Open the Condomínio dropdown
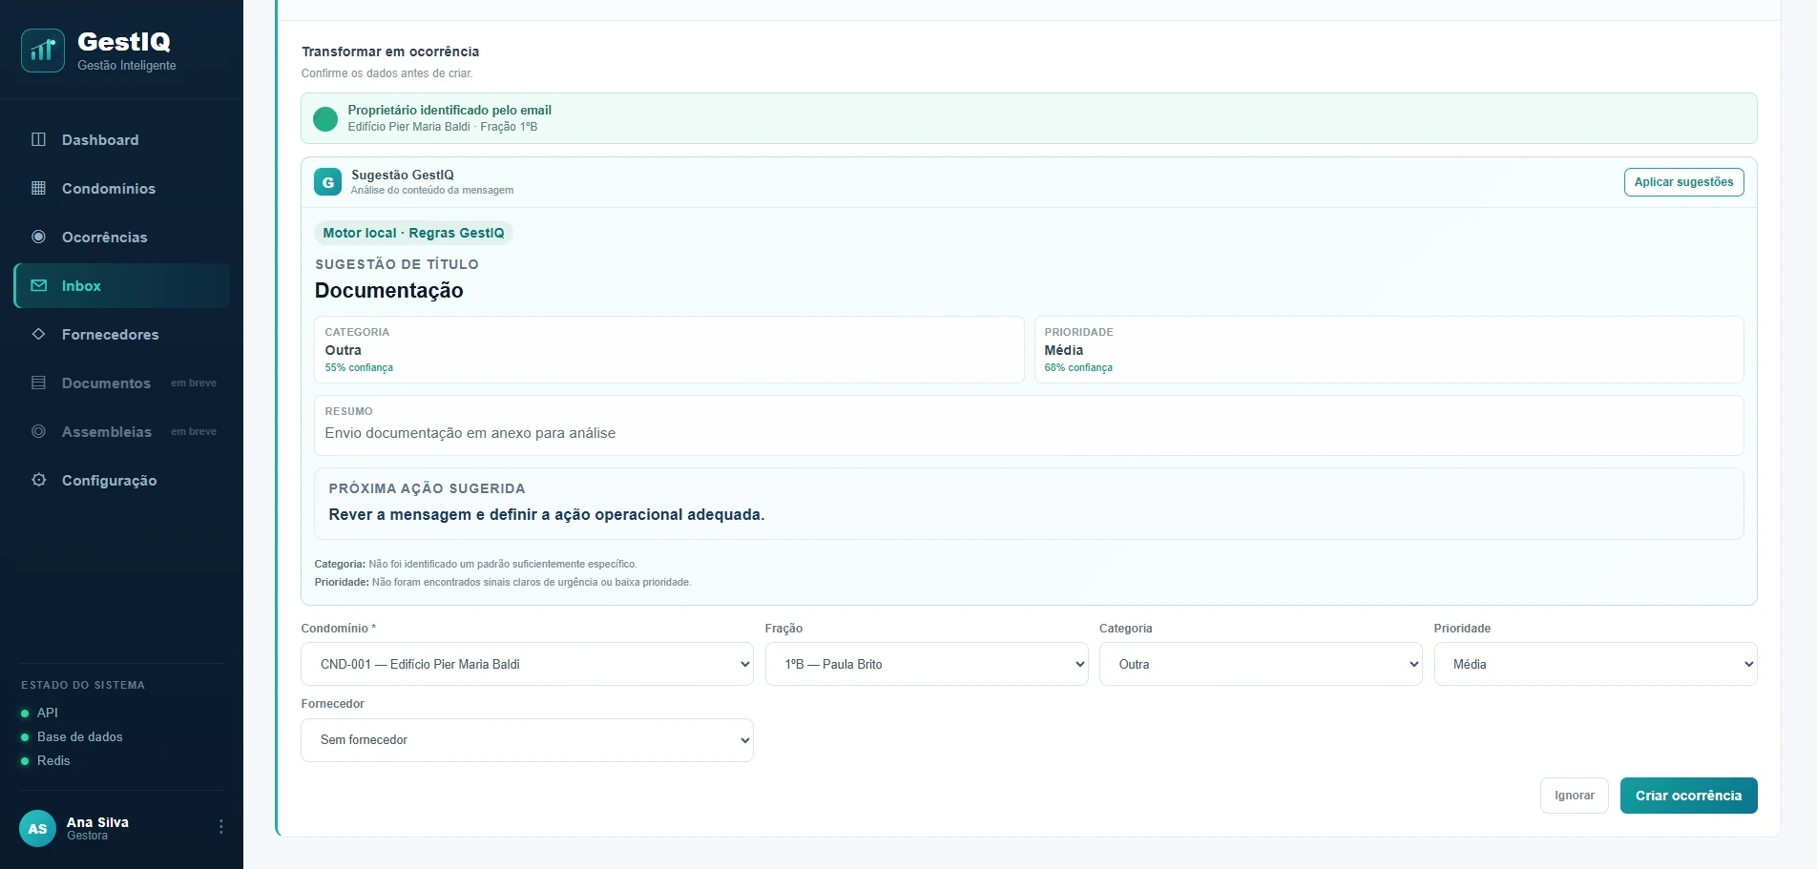Viewport: 1817px width, 869px height. coord(527,664)
